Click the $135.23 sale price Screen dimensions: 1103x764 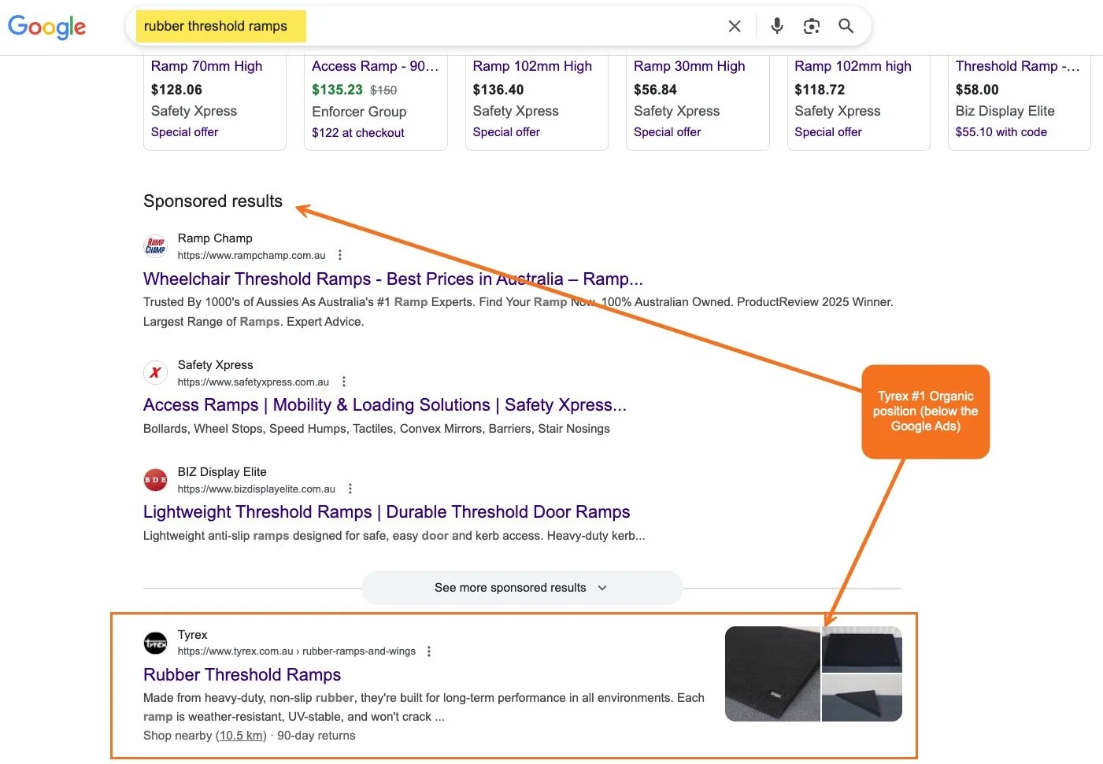coord(337,90)
